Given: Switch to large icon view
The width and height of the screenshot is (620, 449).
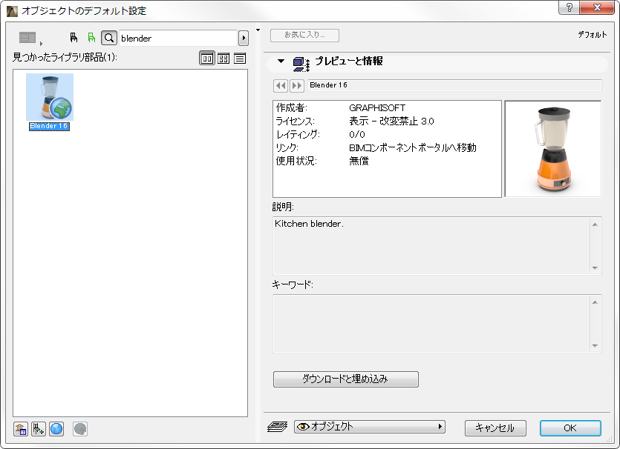Looking at the screenshot, I should [207, 59].
